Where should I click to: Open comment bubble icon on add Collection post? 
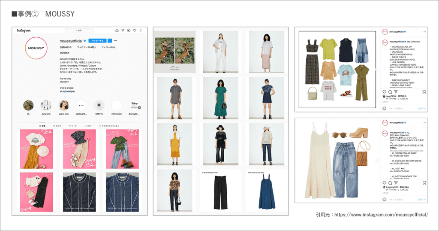(390, 92)
